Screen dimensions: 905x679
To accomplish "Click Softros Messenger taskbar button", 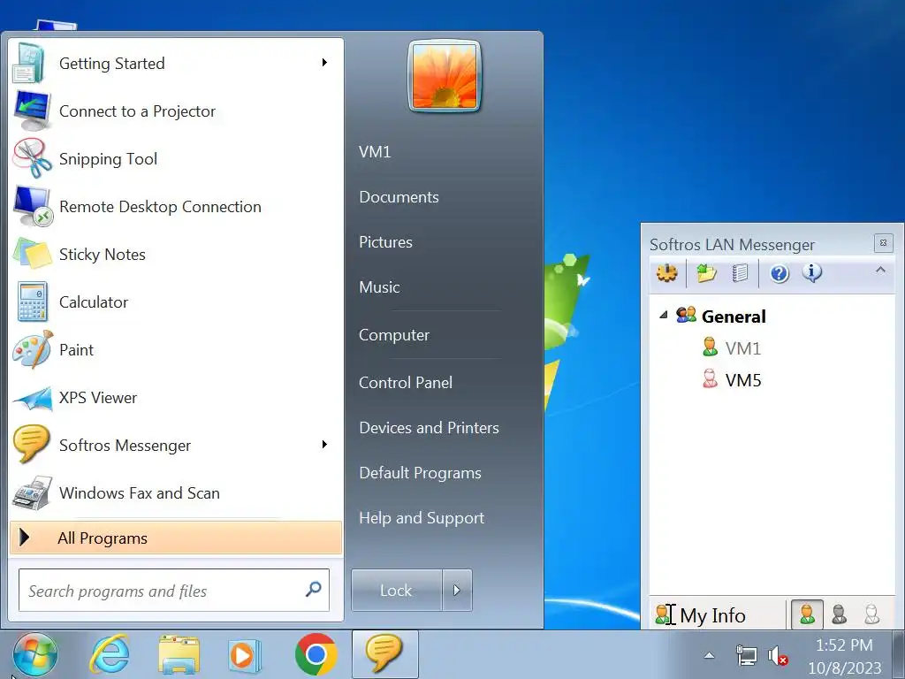I will [x=385, y=654].
